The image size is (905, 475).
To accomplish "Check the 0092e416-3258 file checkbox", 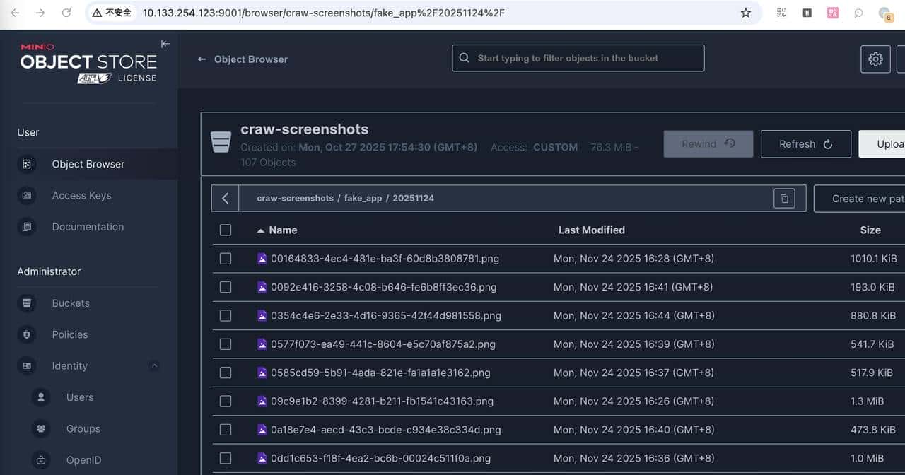I will (x=226, y=287).
